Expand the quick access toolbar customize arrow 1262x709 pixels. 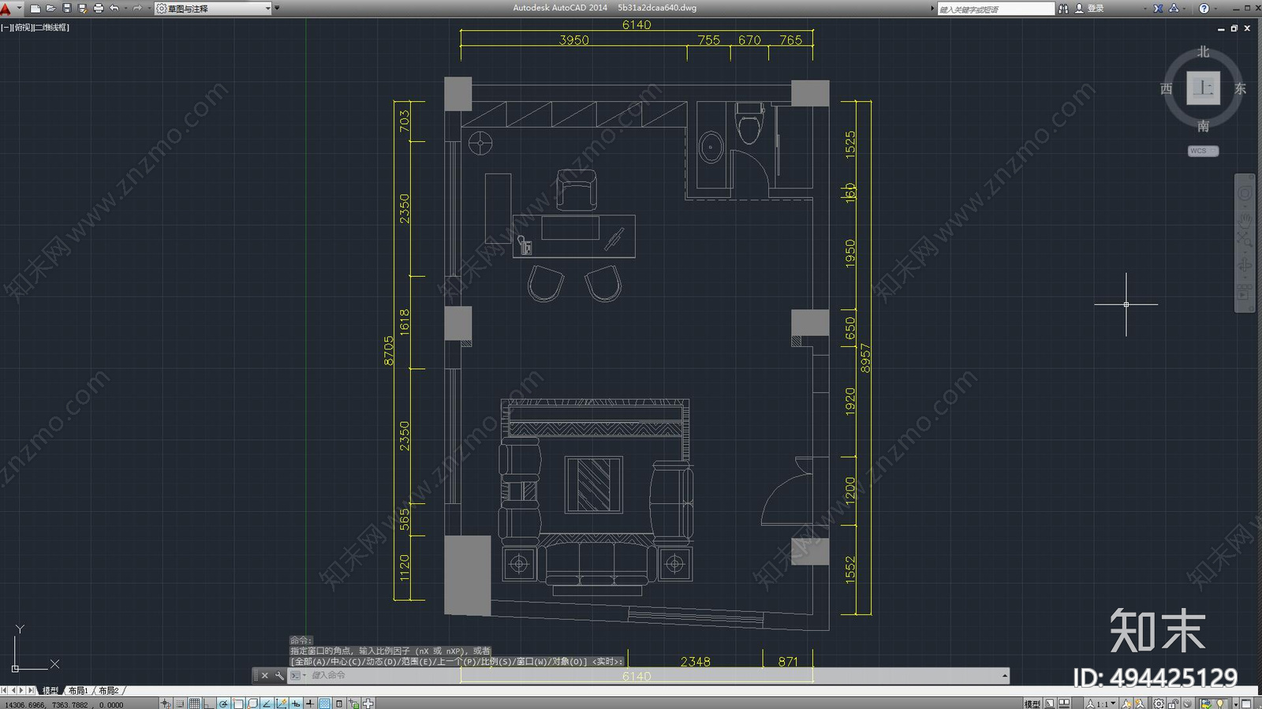tap(277, 8)
